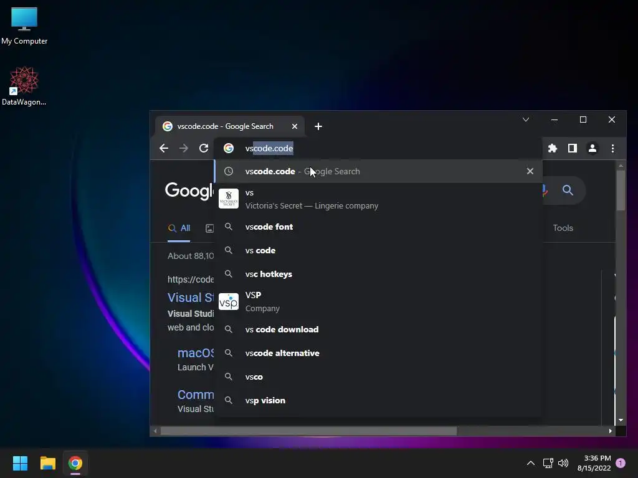Open the Chrome tab search chevron
Viewport: 638px width, 478px height.
pyautogui.click(x=526, y=119)
